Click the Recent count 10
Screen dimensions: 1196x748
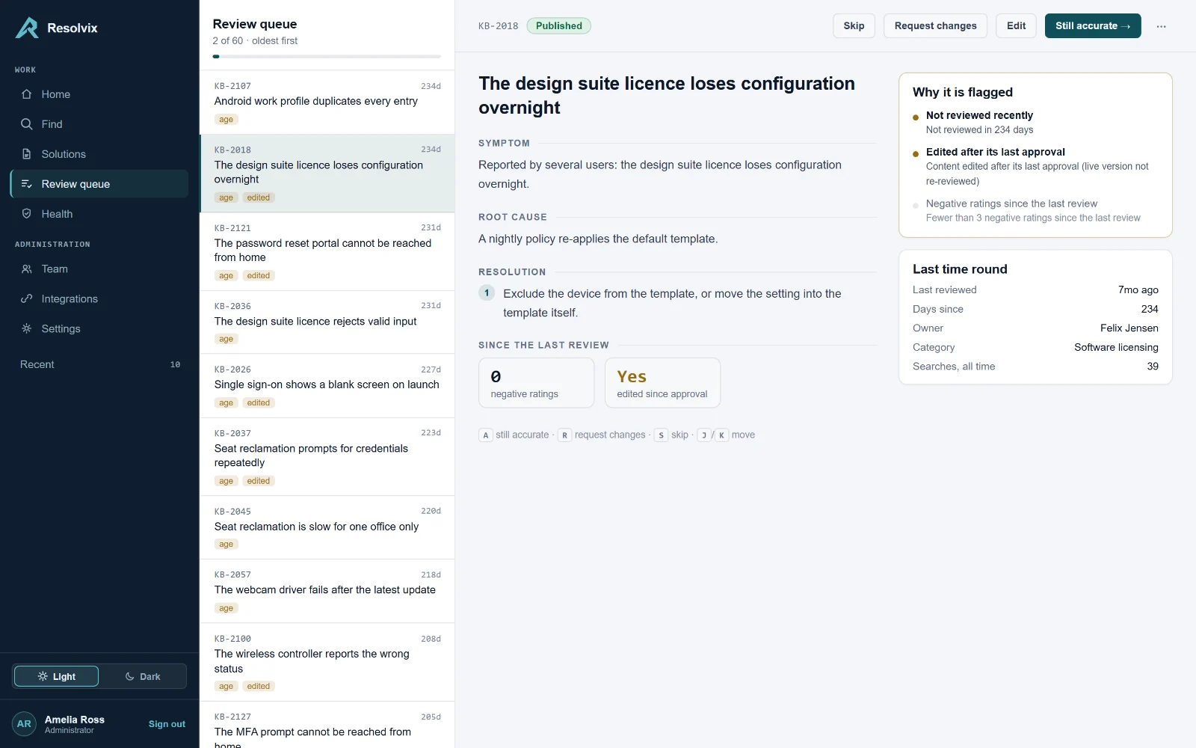[x=175, y=365]
